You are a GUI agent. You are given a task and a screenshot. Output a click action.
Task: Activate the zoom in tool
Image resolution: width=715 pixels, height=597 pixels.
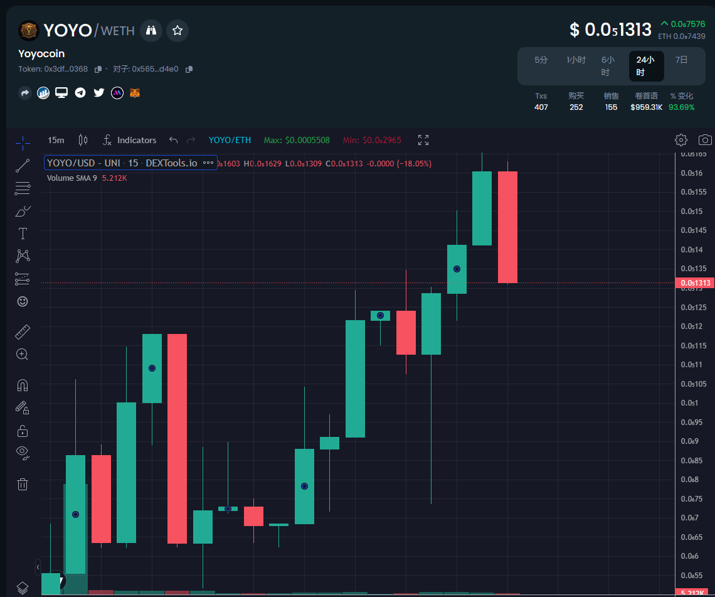(x=23, y=354)
